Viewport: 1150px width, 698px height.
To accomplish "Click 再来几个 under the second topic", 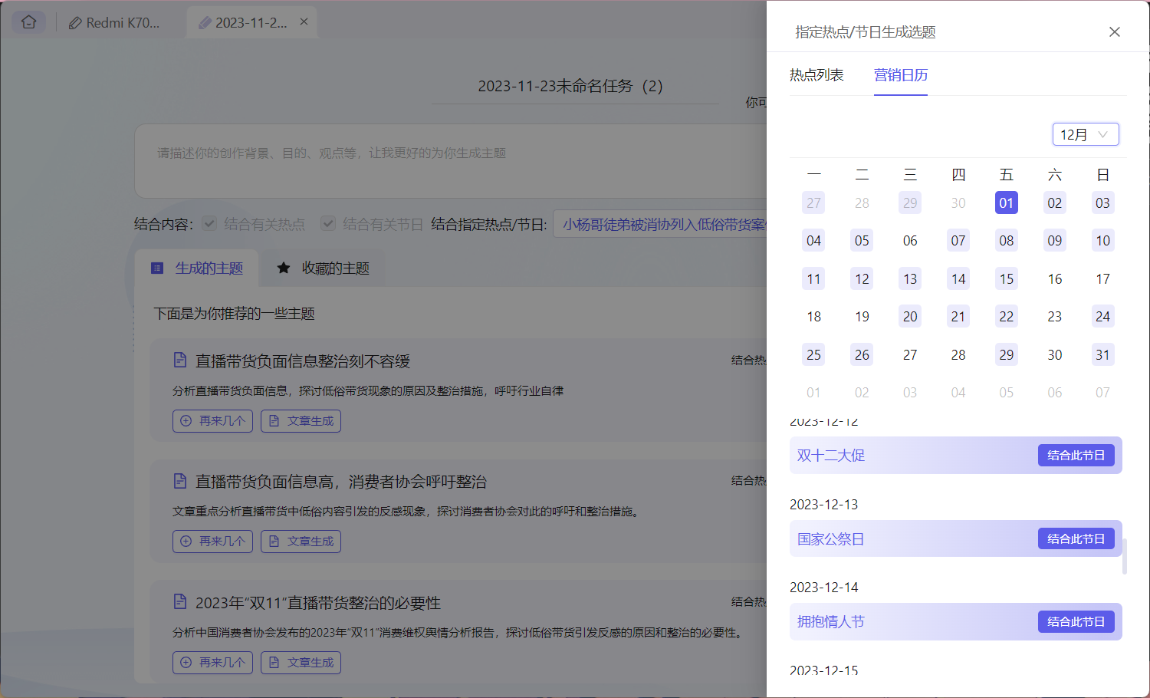I will [212, 541].
